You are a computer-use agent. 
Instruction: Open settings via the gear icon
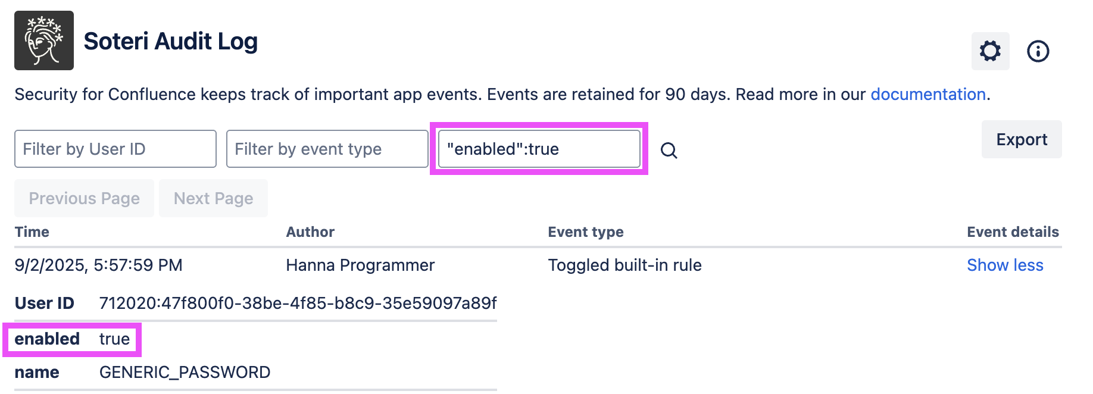point(990,51)
